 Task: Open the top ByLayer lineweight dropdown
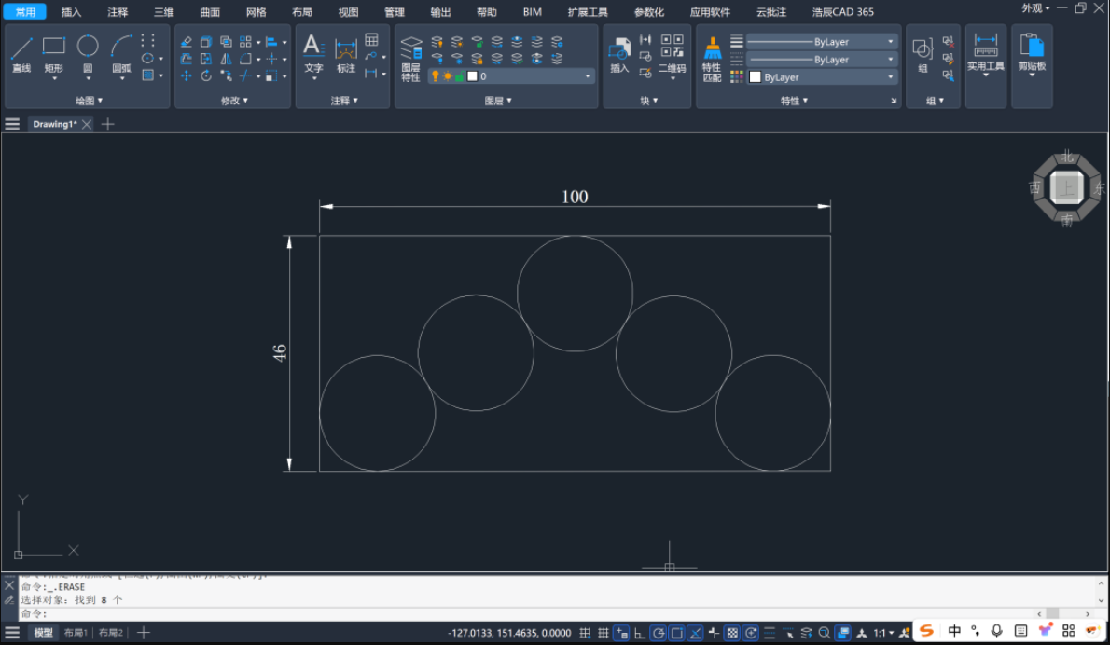[822, 42]
